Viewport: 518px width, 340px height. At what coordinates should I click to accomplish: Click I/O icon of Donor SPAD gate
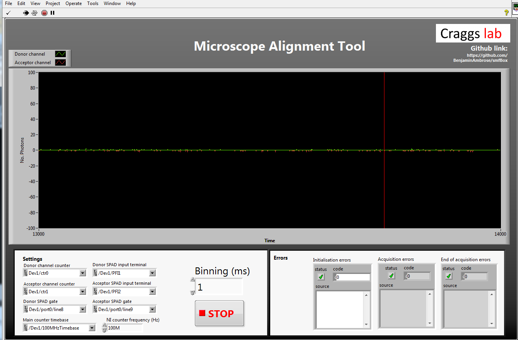tap(26, 309)
